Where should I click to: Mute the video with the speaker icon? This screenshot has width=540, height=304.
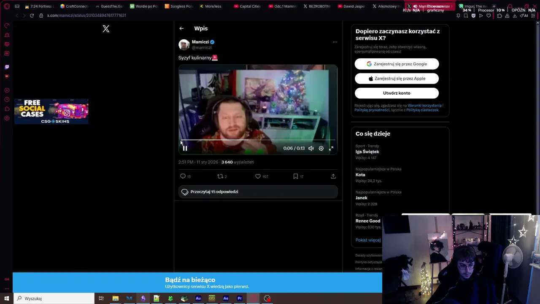pyautogui.click(x=311, y=148)
